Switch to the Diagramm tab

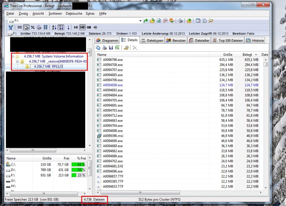point(107,40)
